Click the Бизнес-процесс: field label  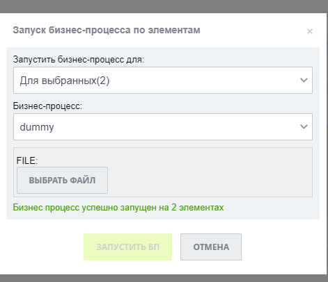pyautogui.click(x=47, y=106)
